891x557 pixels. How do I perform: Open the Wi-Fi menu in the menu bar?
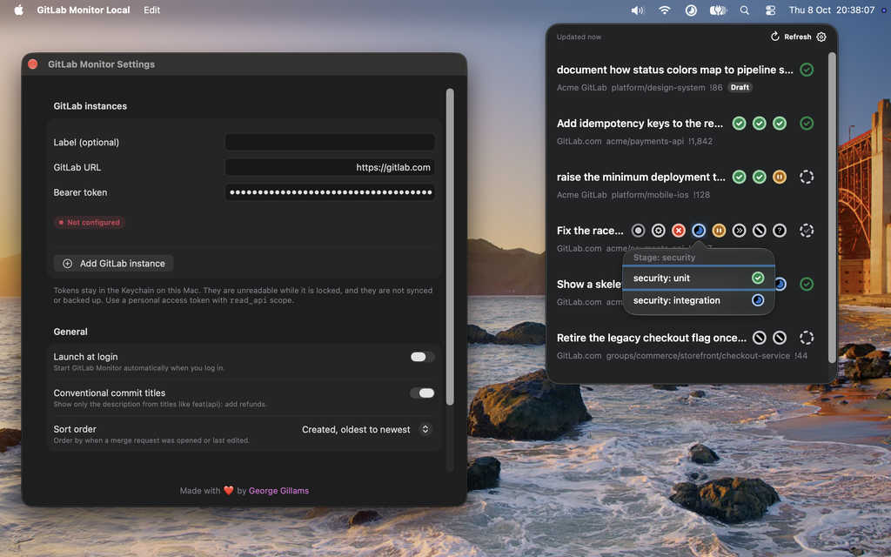[664, 10]
